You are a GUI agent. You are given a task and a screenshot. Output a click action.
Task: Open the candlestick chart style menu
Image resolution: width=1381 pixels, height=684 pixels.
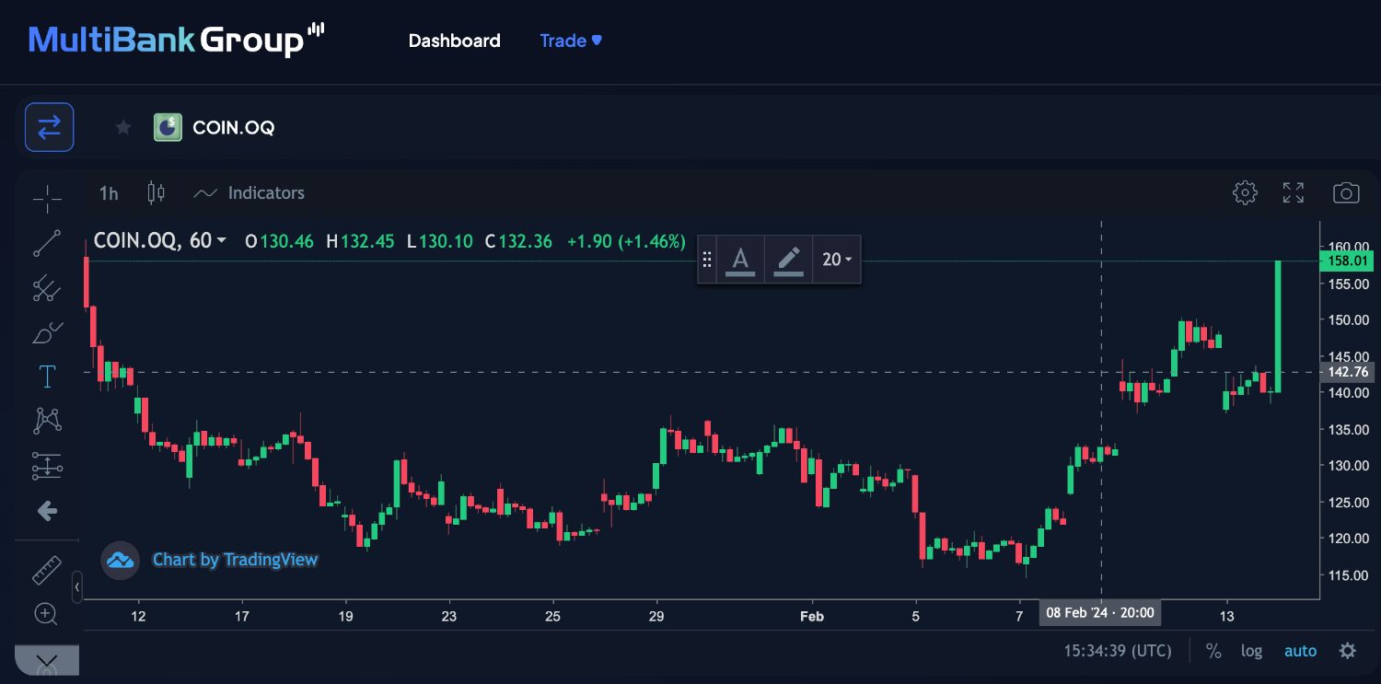pos(157,192)
